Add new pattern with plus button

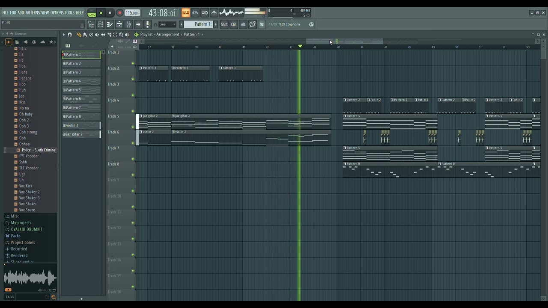(215, 24)
